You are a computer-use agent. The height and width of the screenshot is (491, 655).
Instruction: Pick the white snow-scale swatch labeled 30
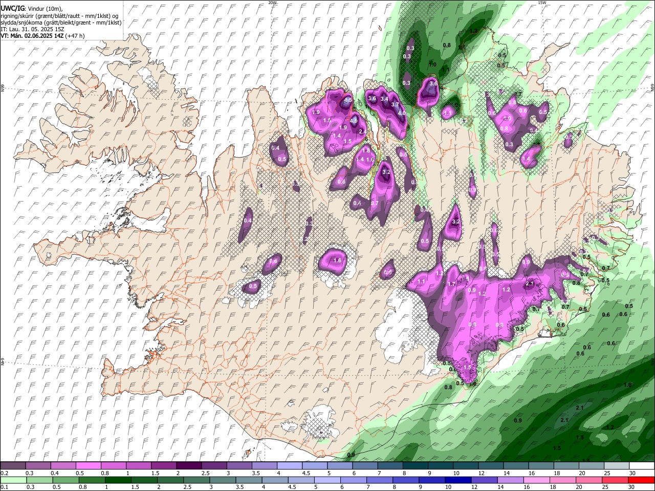(x=642, y=466)
